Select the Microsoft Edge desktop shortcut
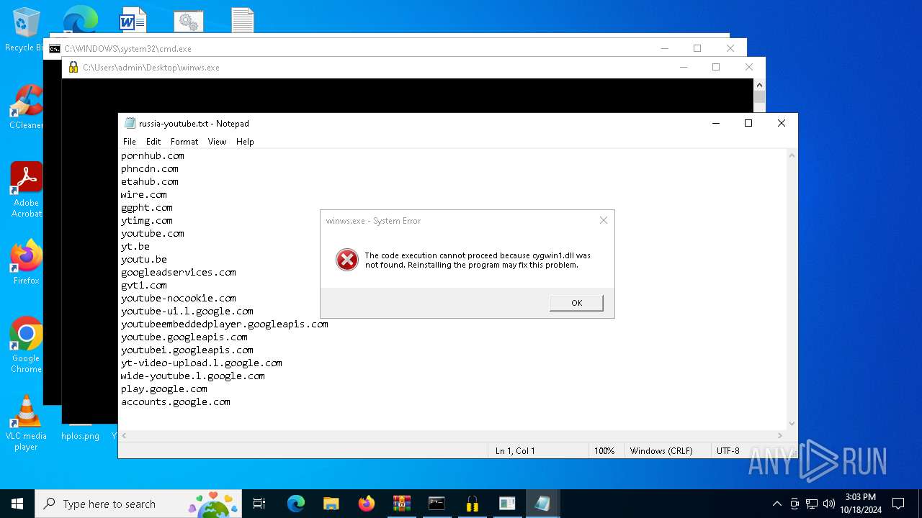922x518 pixels. (79, 20)
